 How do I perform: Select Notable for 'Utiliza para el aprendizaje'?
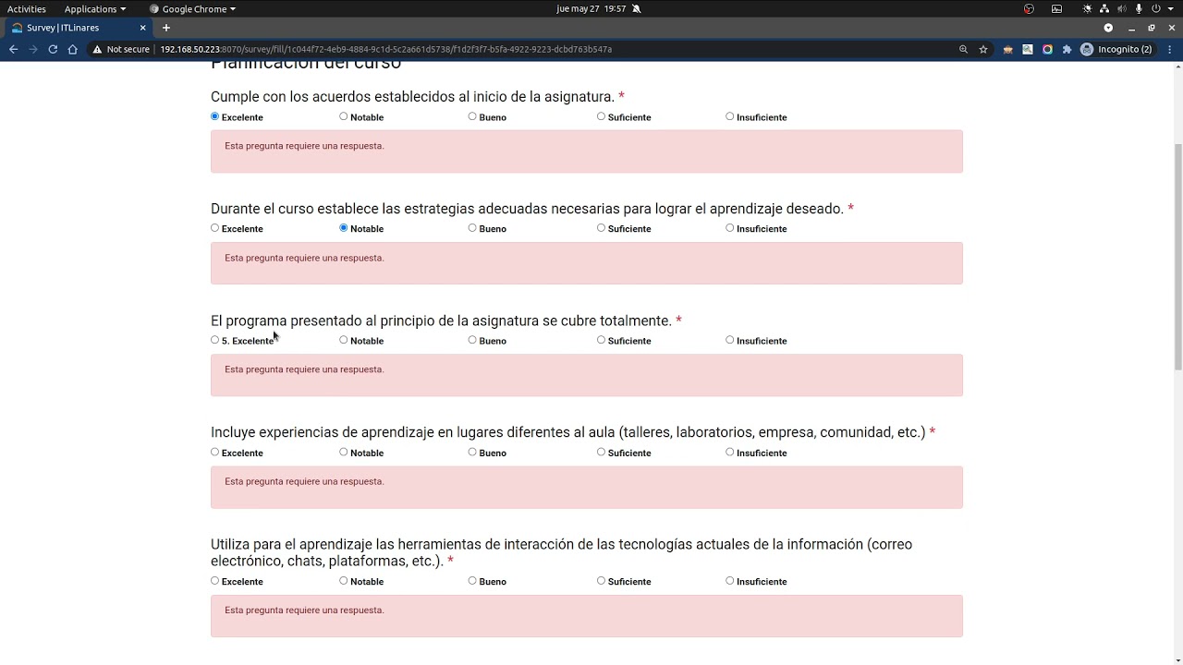click(344, 581)
